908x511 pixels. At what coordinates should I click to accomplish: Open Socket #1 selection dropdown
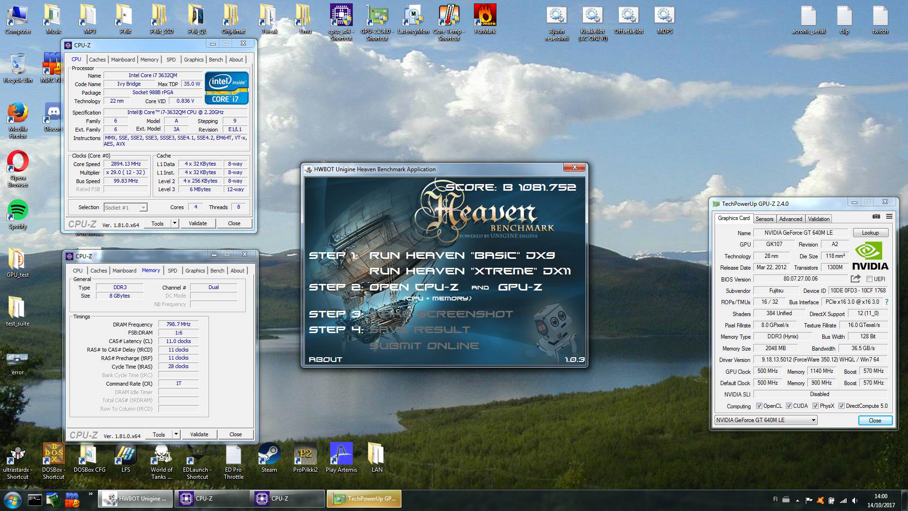[x=125, y=207]
